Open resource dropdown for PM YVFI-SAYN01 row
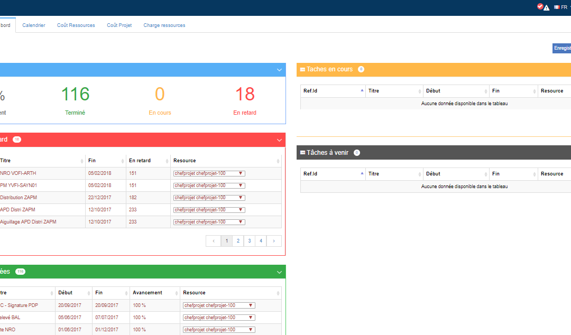The width and height of the screenshot is (571, 335). pos(209,185)
